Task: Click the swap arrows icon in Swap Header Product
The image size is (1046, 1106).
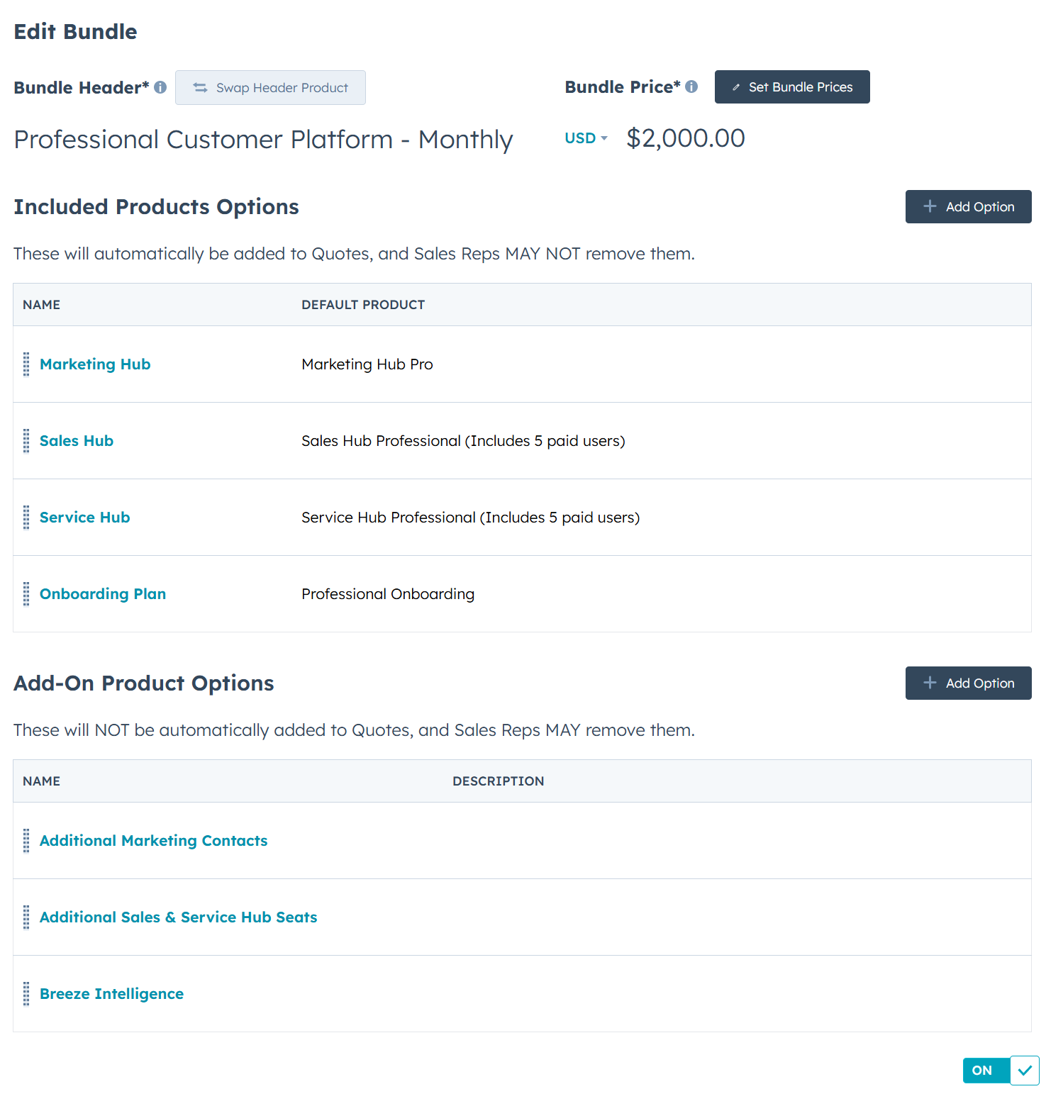Action: click(x=200, y=87)
